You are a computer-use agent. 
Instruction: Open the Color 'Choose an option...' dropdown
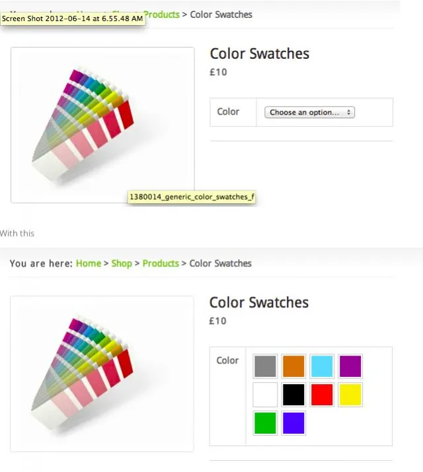[x=309, y=112]
